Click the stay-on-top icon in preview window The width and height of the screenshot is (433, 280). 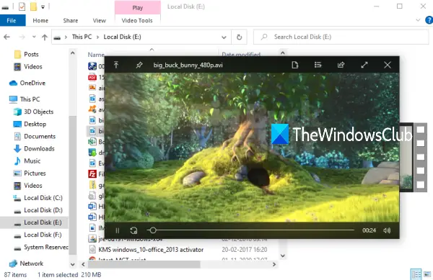[x=116, y=65]
